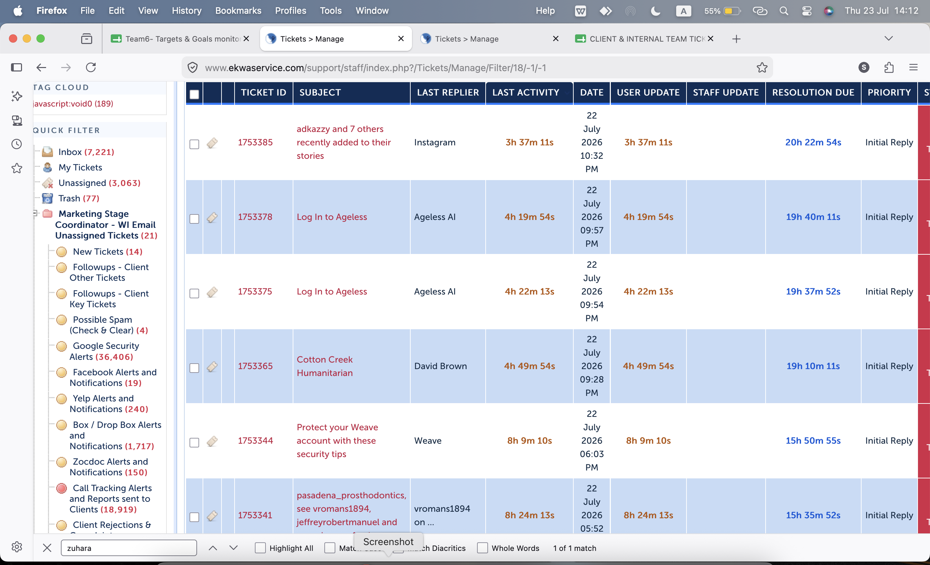Open the Bookmarks star sidebar icon
Image resolution: width=930 pixels, height=565 pixels.
pos(17,168)
